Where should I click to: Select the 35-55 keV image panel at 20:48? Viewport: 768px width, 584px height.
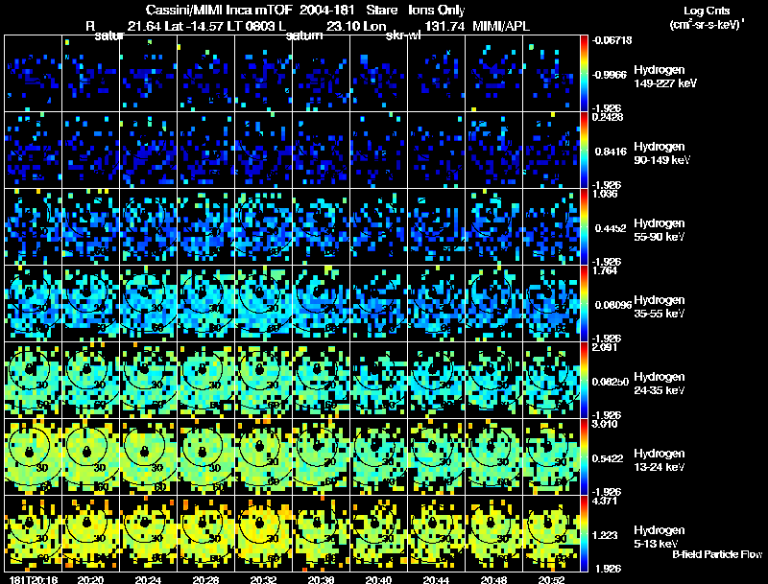click(x=494, y=303)
